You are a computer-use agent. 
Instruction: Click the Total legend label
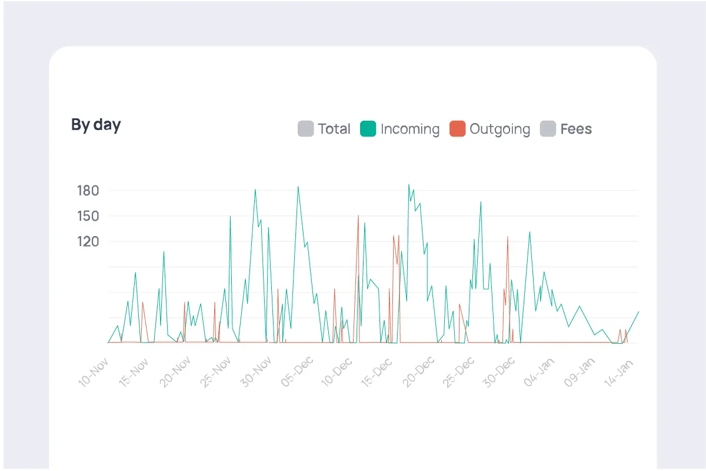[x=334, y=129]
